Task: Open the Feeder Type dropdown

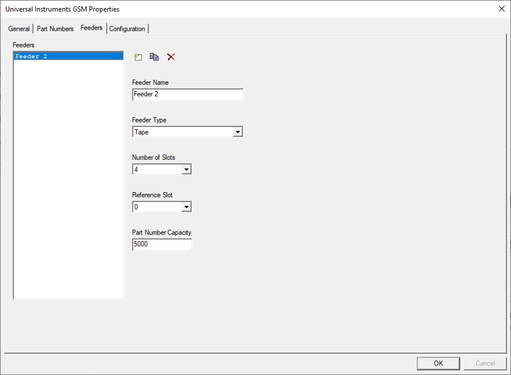Action: pyautogui.click(x=238, y=132)
